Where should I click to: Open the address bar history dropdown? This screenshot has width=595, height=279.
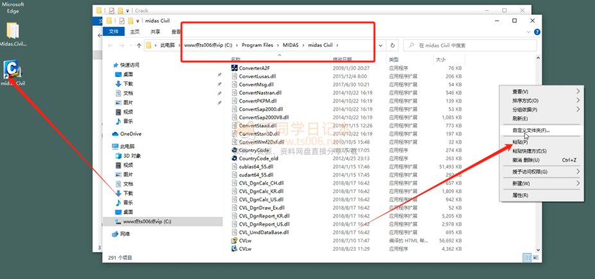[x=381, y=46]
